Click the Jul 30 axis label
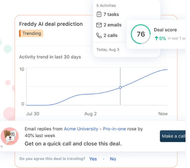 pyautogui.click(x=33, y=114)
